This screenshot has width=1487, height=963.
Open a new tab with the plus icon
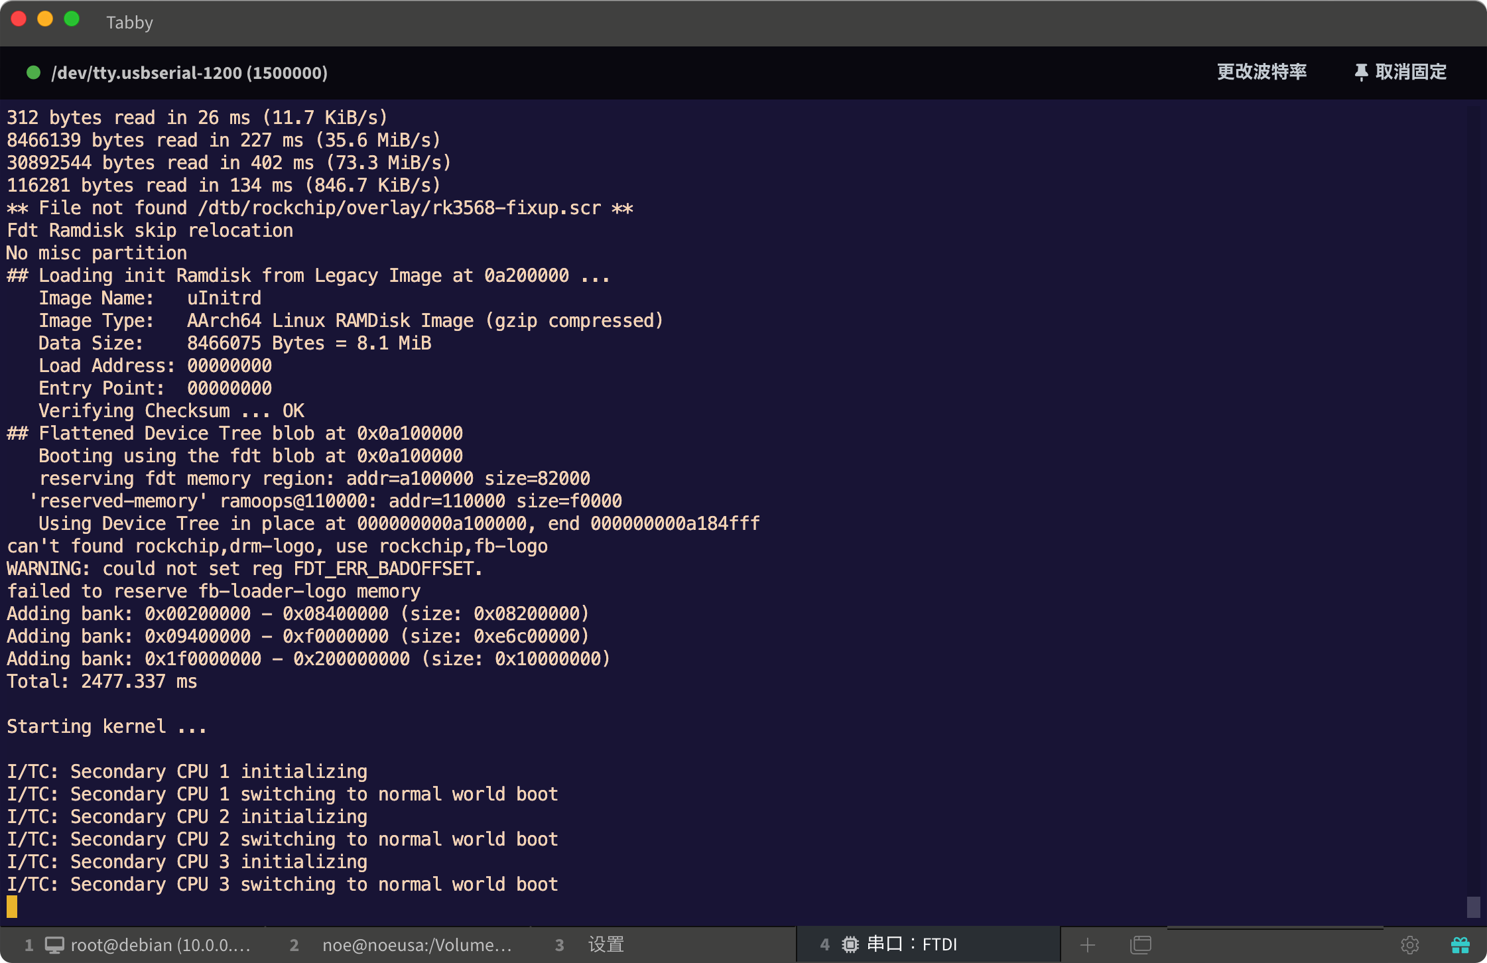(1088, 944)
